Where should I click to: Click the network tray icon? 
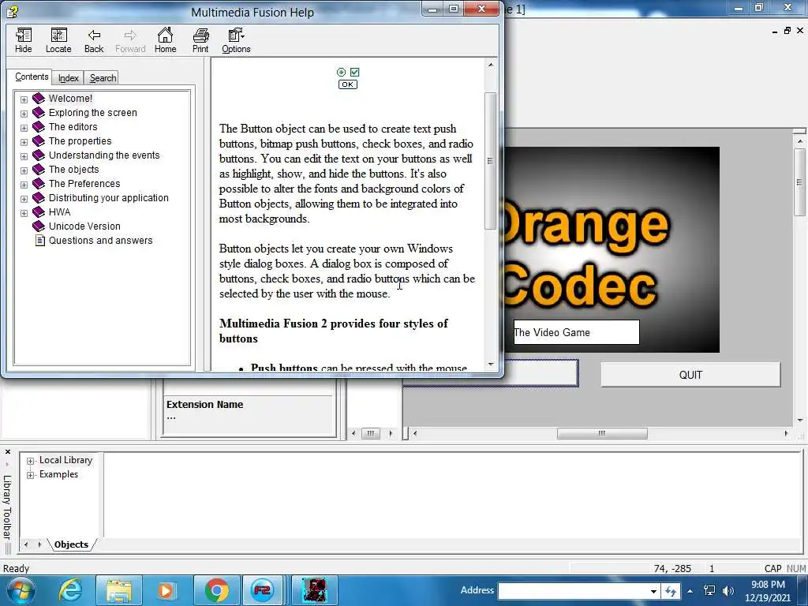click(x=709, y=590)
